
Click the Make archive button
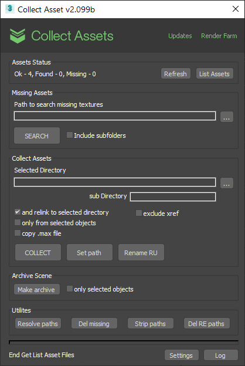(x=37, y=289)
